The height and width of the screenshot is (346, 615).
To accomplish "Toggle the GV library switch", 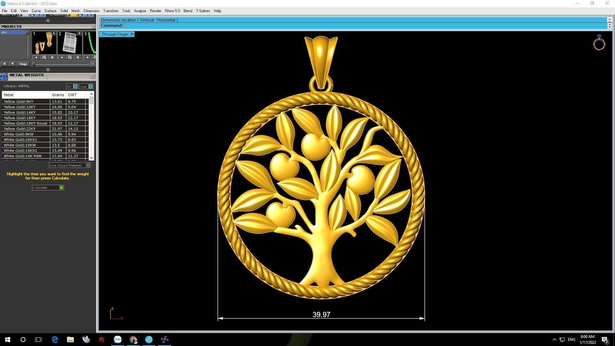I will (x=72, y=86).
